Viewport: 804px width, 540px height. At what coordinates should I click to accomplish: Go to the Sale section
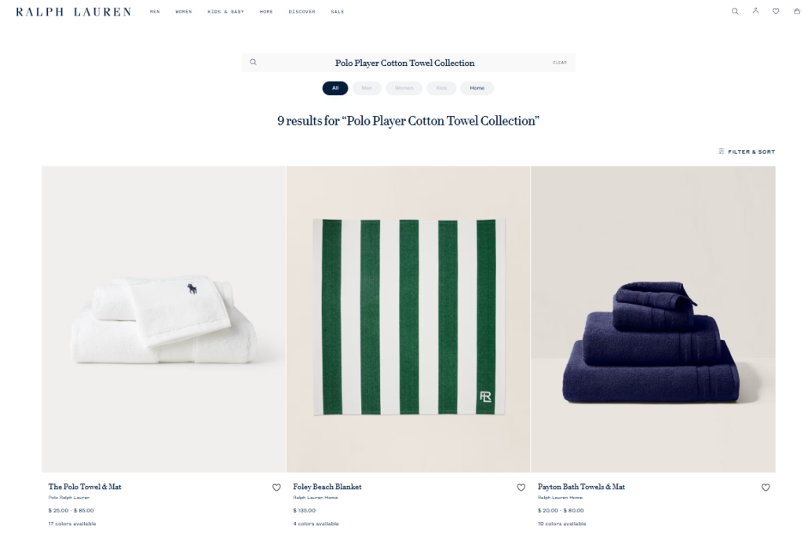pyautogui.click(x=338, y=12)
